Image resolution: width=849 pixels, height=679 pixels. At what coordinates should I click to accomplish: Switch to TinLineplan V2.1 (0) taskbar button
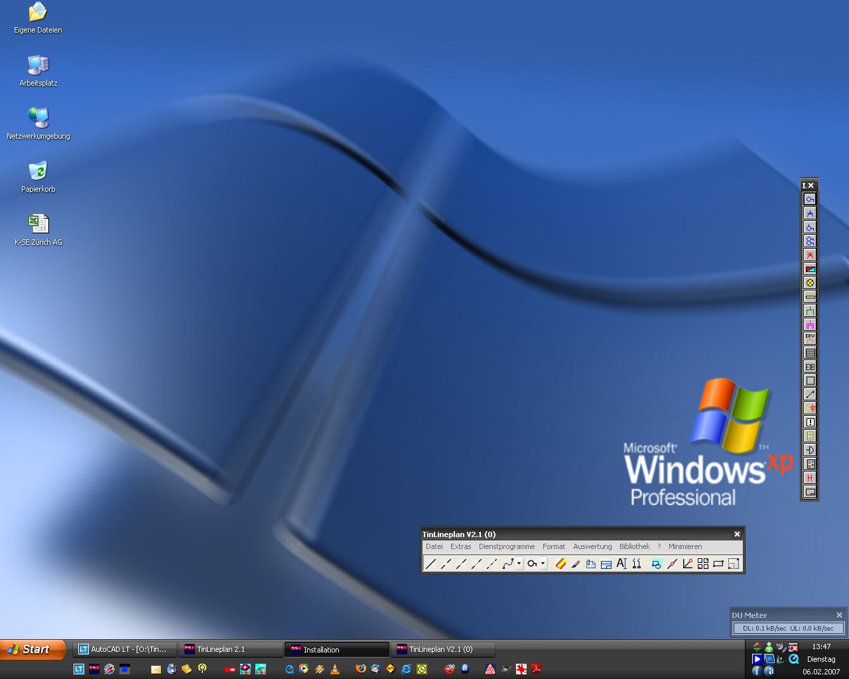tap(443, 649)
